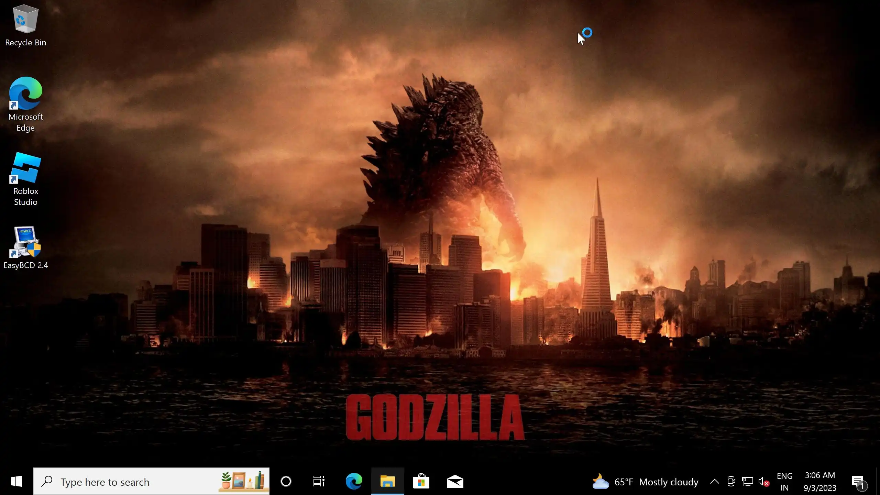Viewport: 880px width, 495px height.
Task: Expand the hidden system tray icons chevron
Action: [x=714, y=482]
